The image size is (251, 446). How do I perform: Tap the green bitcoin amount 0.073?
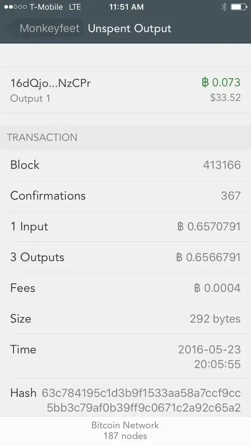click(x=221, y=83)
